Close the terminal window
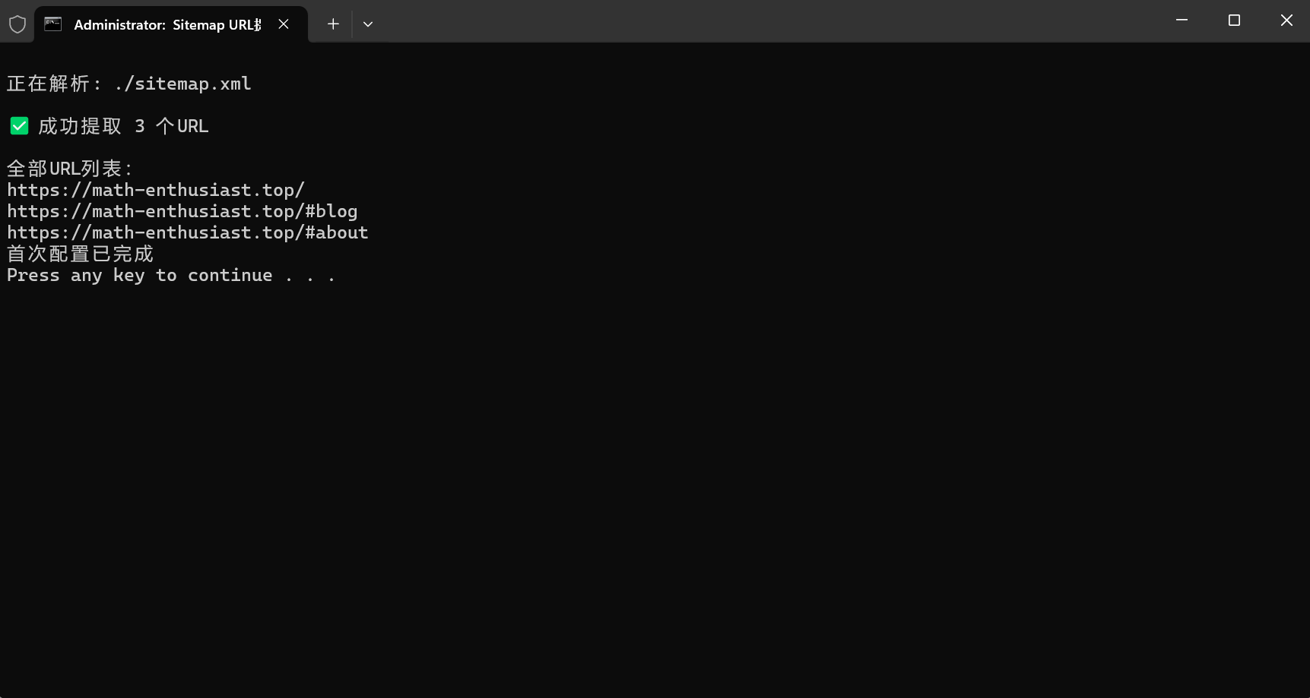 pyautogui.click(x=1286, y=21)
